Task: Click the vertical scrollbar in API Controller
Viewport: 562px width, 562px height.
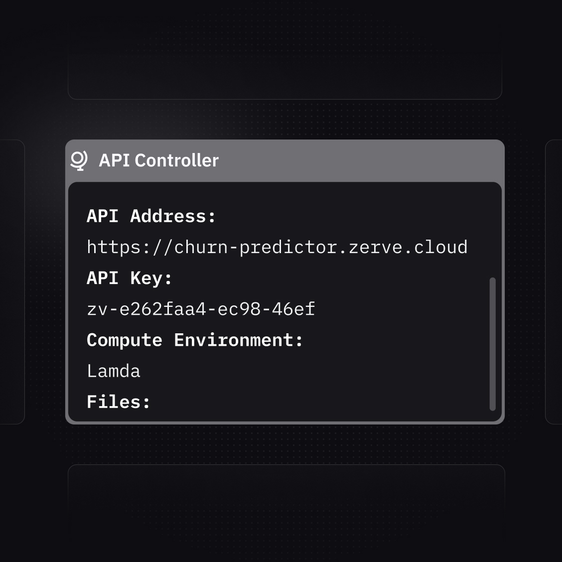Action: (x=492, y=344)
